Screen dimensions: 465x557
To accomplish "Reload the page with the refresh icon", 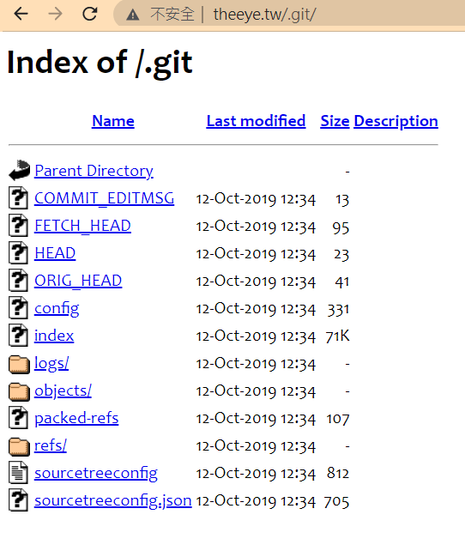I will (x=89, y=15).
